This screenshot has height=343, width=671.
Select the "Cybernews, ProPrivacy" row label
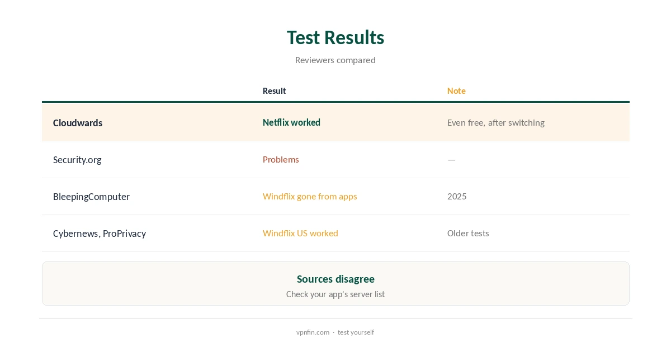(x=100, y=234)
